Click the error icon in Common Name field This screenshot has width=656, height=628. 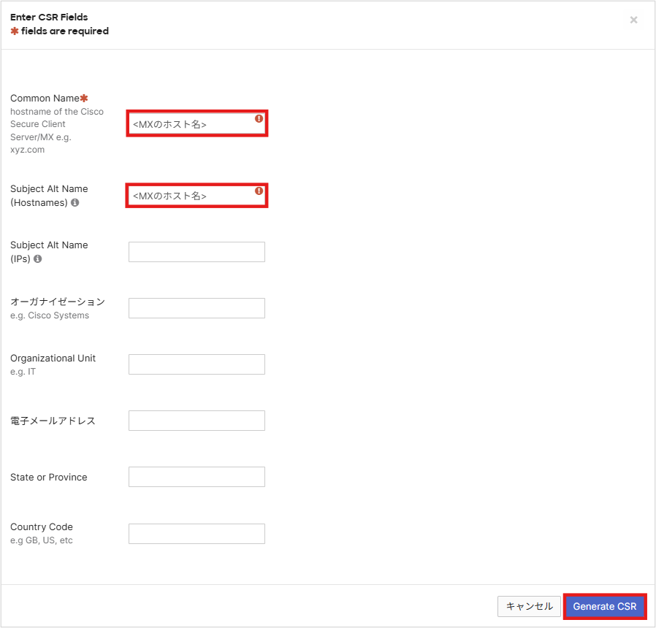tap(259, 118)
